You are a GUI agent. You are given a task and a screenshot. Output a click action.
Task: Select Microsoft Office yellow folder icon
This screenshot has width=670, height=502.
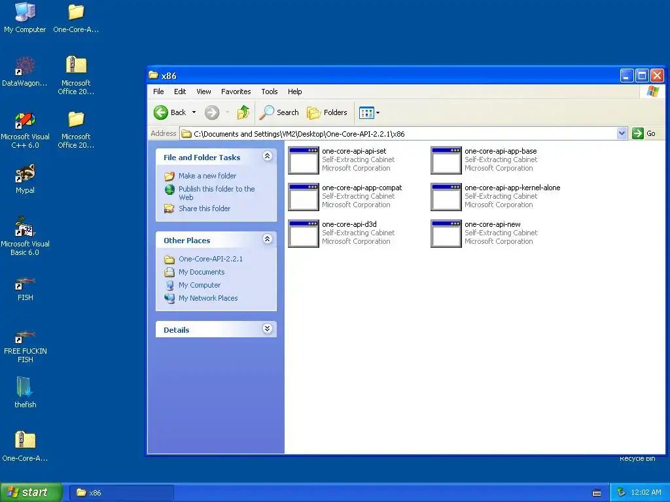[76, 129]
